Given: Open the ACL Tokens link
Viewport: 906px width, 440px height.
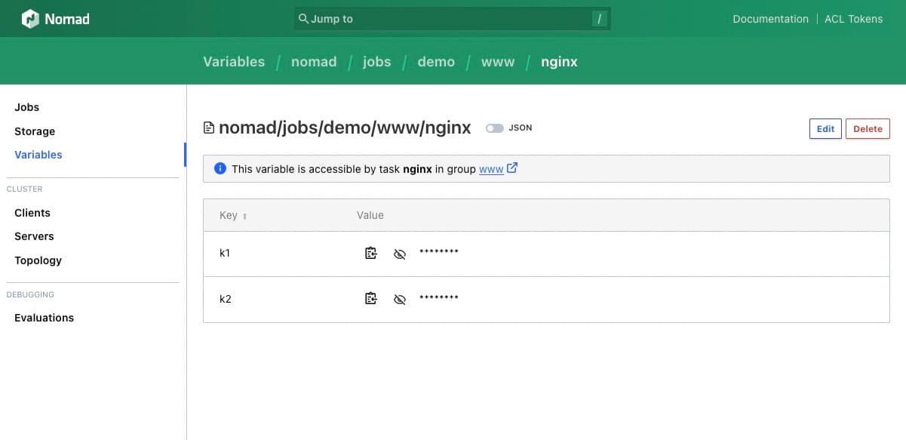Looking at the screenshot, I should [x=853, y=19].
